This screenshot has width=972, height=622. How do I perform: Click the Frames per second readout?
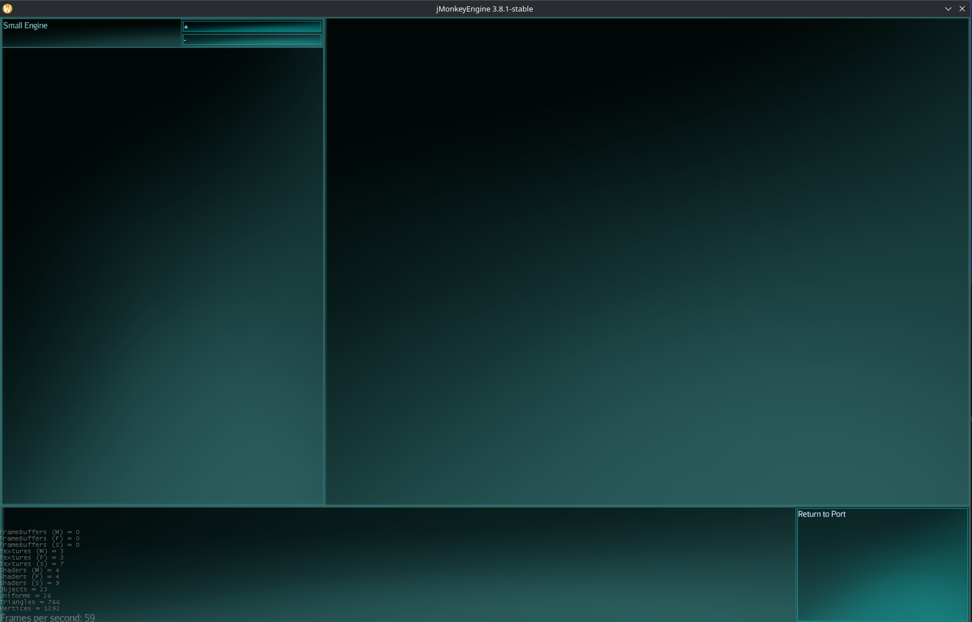pyautogui.click(x=47, y=617)
